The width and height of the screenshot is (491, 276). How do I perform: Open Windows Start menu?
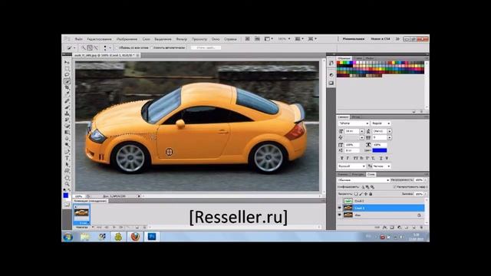pyautogui.click(x=68, y=237)
